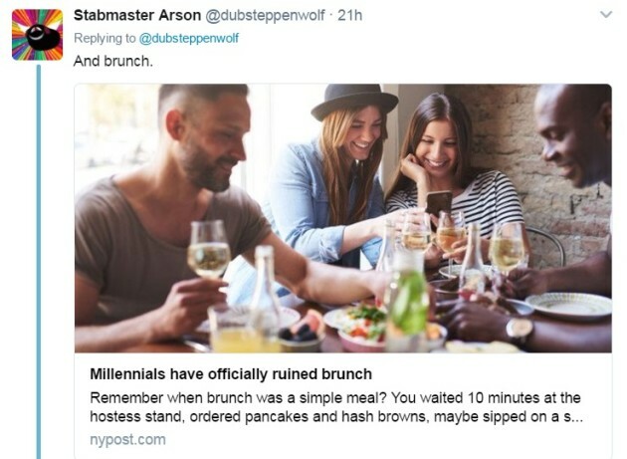Viewport: 627px width, 459px height.
Task: Open the Stabmaster Arson display name
Action: pyautogui.click(x=137, y=15)
